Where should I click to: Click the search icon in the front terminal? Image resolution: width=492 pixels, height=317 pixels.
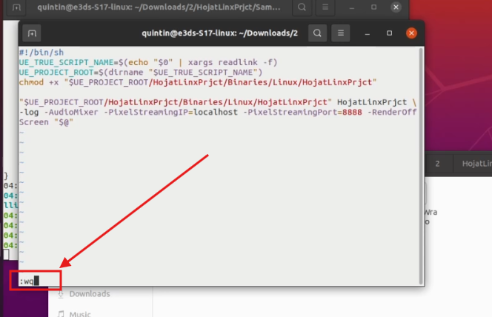(x=317, y=33)
